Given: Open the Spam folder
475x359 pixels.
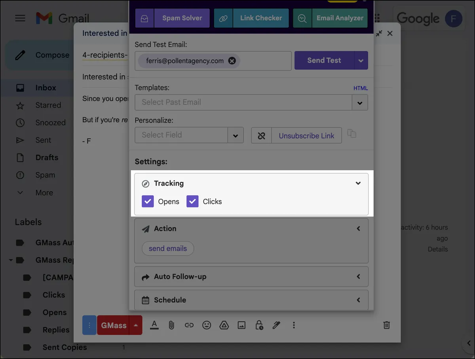Looking at the screenshot, I should click(x=45, y=175).
